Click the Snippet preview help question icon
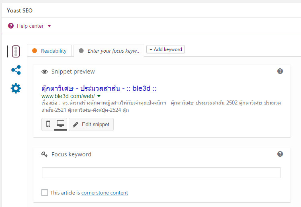 coord(280,71)
